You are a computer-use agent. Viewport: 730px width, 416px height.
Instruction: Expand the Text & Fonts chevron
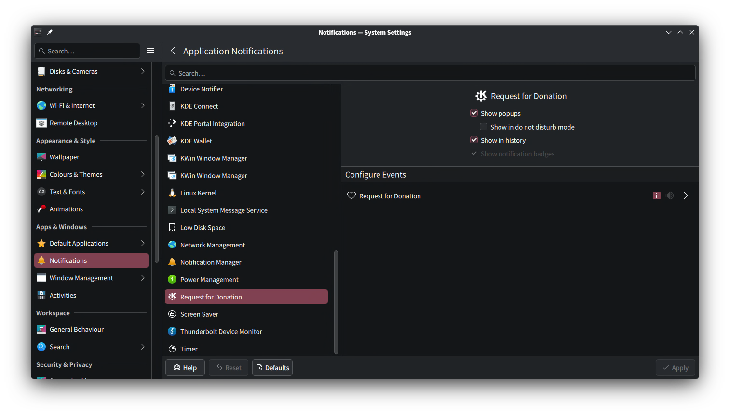click(143, 192)
